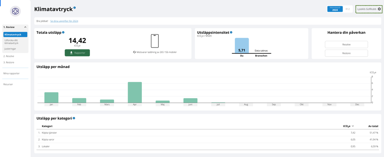The height and width of the screenshot is (157, 384).
Task: Click the April bar in monthly chart
Action: [135, 93]
